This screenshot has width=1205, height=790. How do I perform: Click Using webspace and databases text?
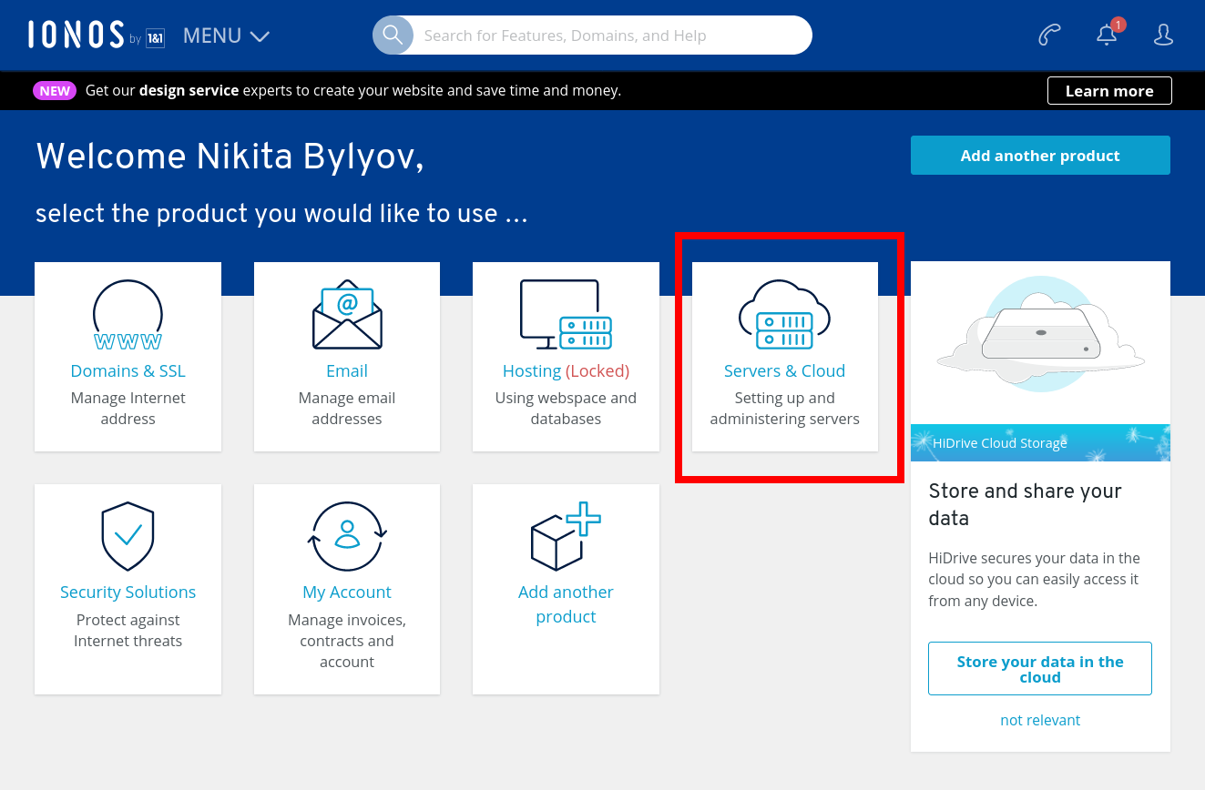pyautogui.click(x=566, y=409)
